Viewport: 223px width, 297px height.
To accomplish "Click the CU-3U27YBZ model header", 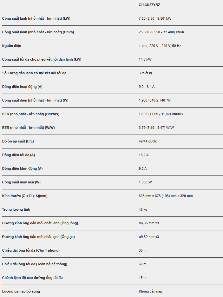I will point(149,5).
